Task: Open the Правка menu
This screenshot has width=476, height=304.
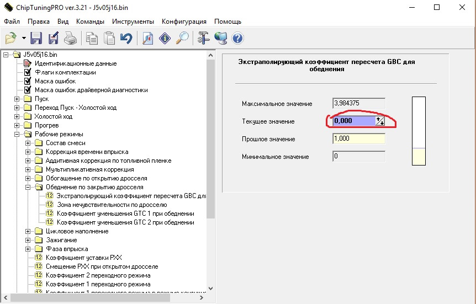Action: 39,22
